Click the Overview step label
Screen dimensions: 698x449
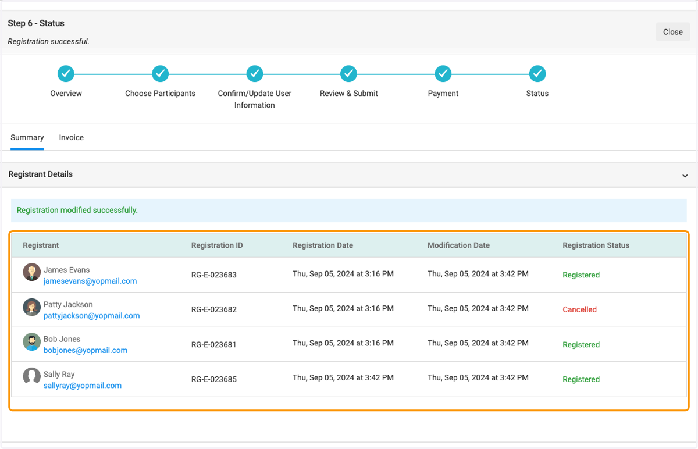pyautogui.click(x=66, y=93)
